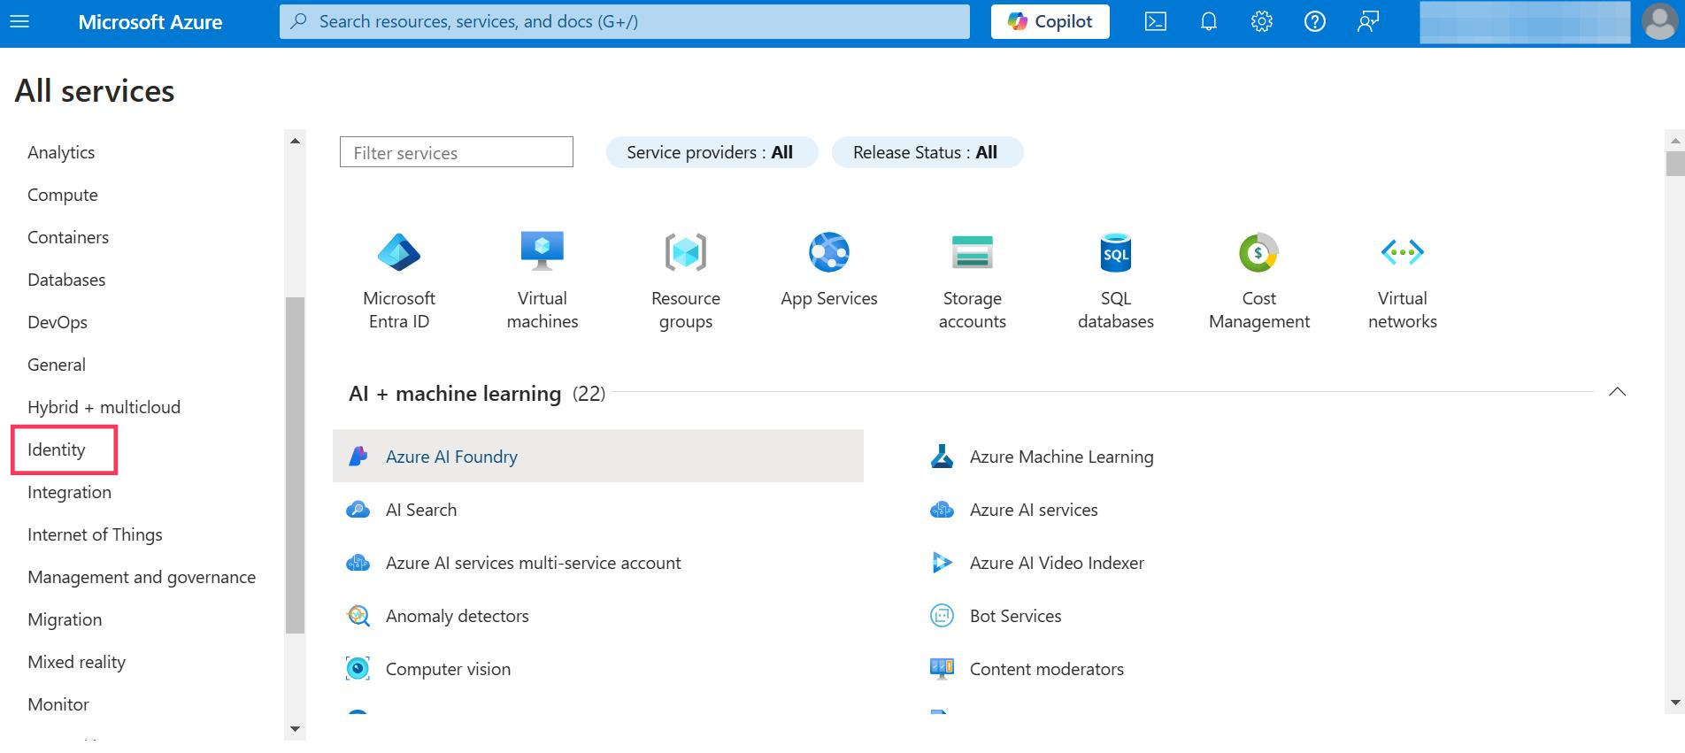Click the Anomaly detectors icon
1685x753 pixels.
pyautogui.click(x=358, y=616)
